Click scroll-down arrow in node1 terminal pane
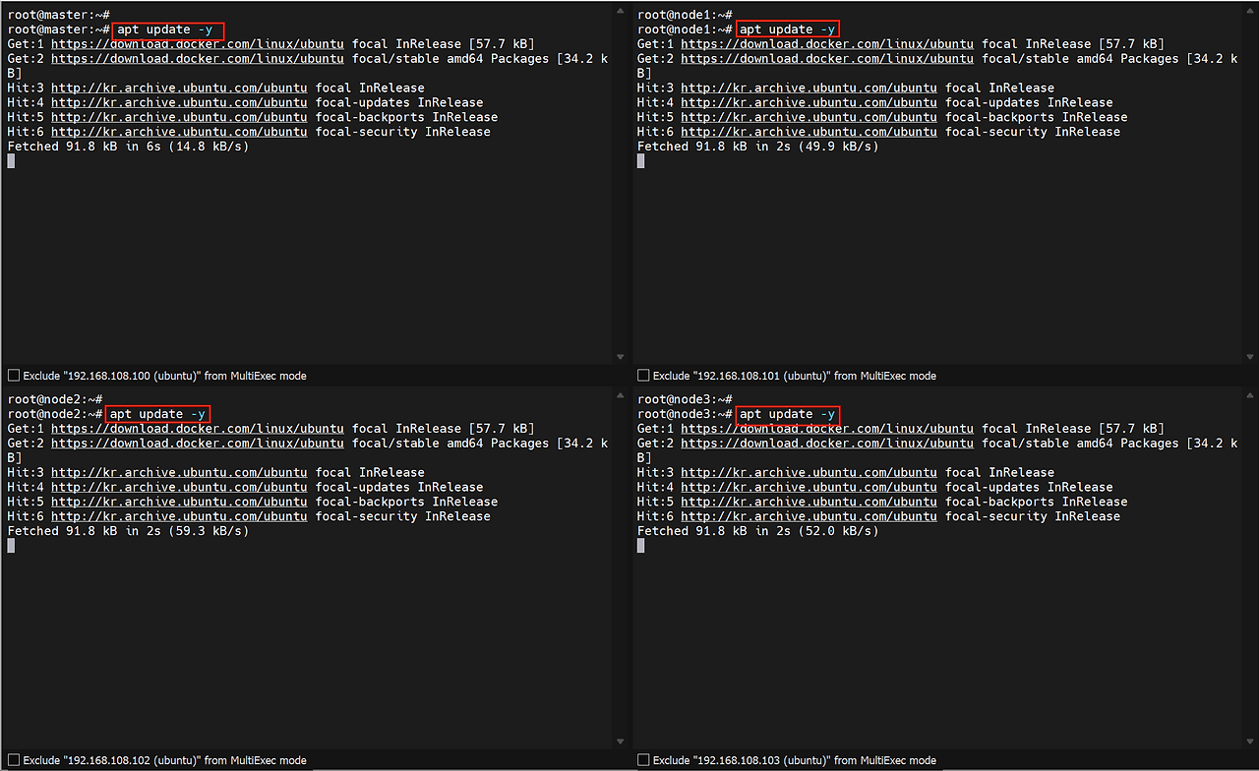This screenshot has height=771, width=1259. point(1250,357)
